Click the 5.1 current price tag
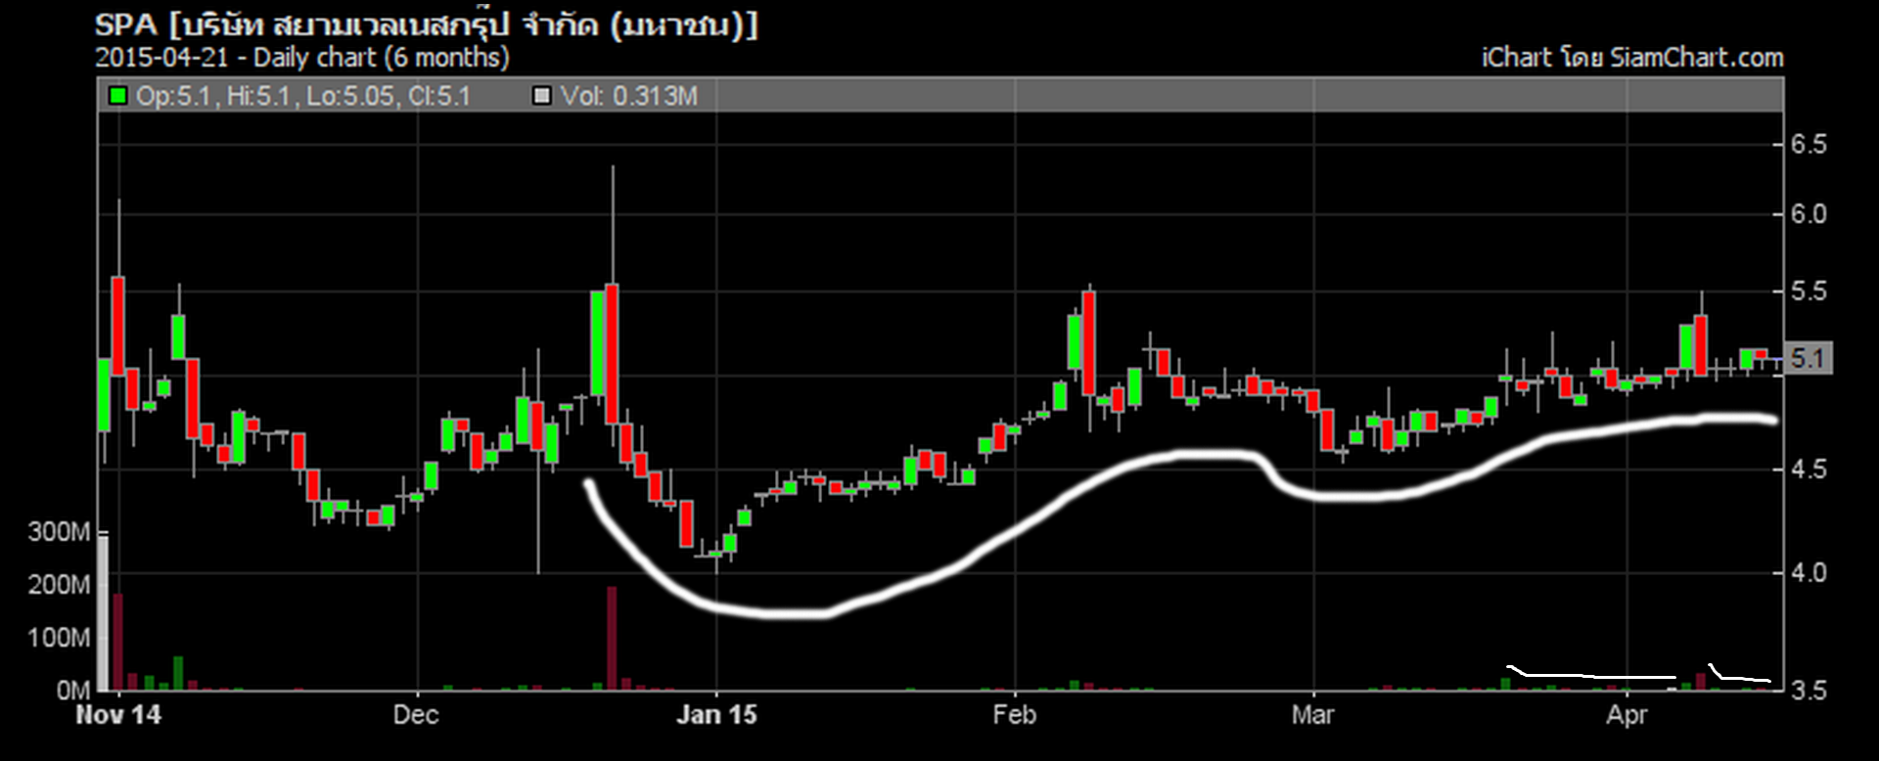Viewport: 1879px width, 761px height. tap(1808, 358)
